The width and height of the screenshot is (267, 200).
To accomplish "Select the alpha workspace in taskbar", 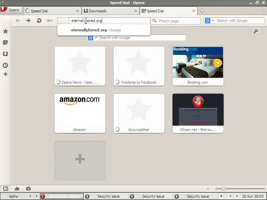I will tap(13, 196).
